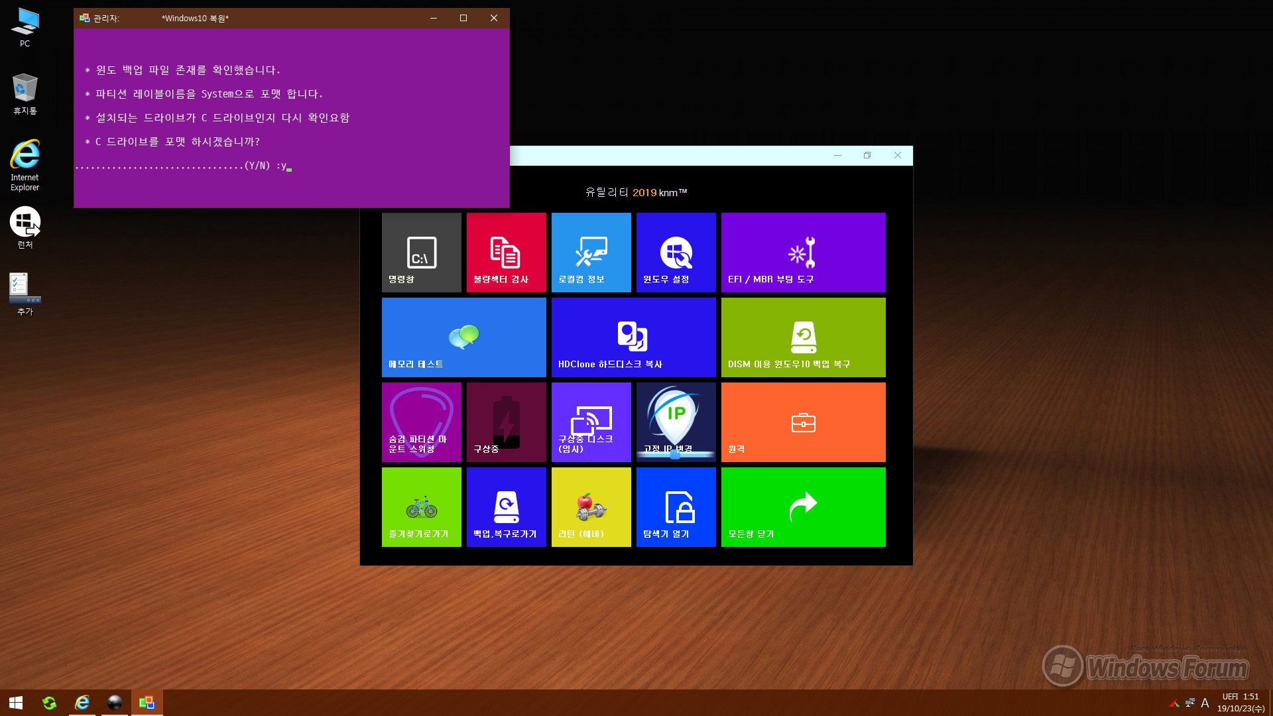Screen dimensions: 1273x716
Task: Open HDClone 하드디스크 복사 tile
Action: (633, 337)
